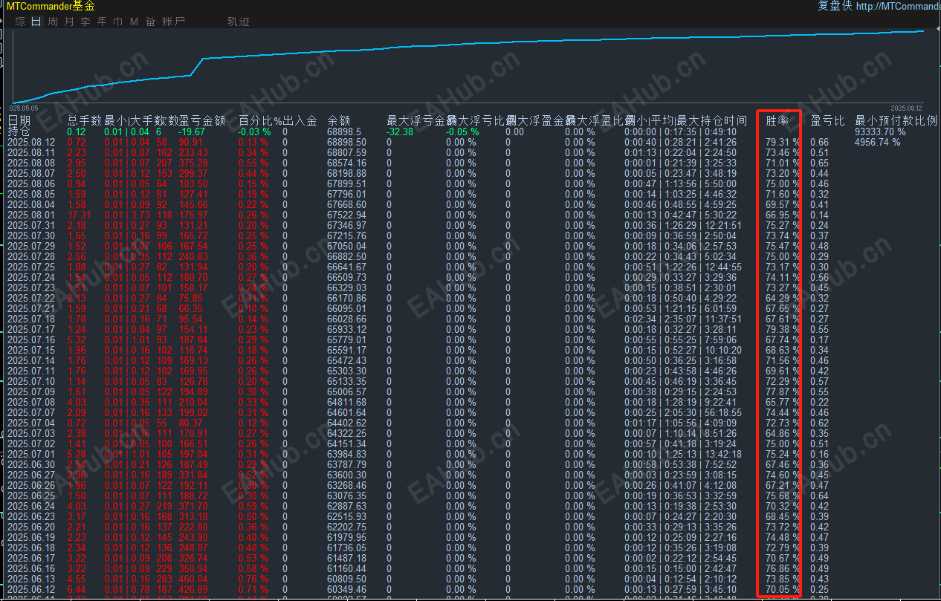Click the margin ratio value 93333.70 %
941x601 pixels.
pos(880,131)
